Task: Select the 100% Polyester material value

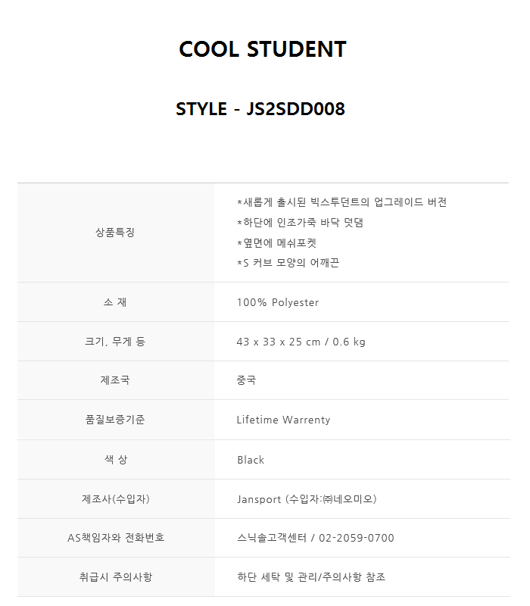Action: pyautogui.click(x=278, y=302)
